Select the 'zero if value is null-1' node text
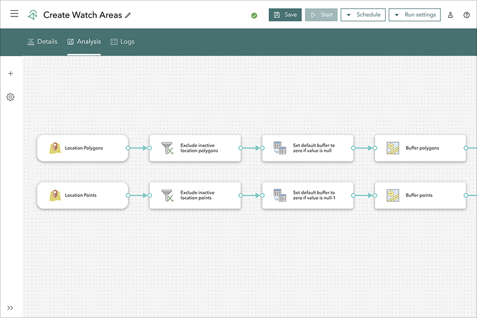Image resolution: width=477 pixels, height=318 pixels. tap(314, 195)
